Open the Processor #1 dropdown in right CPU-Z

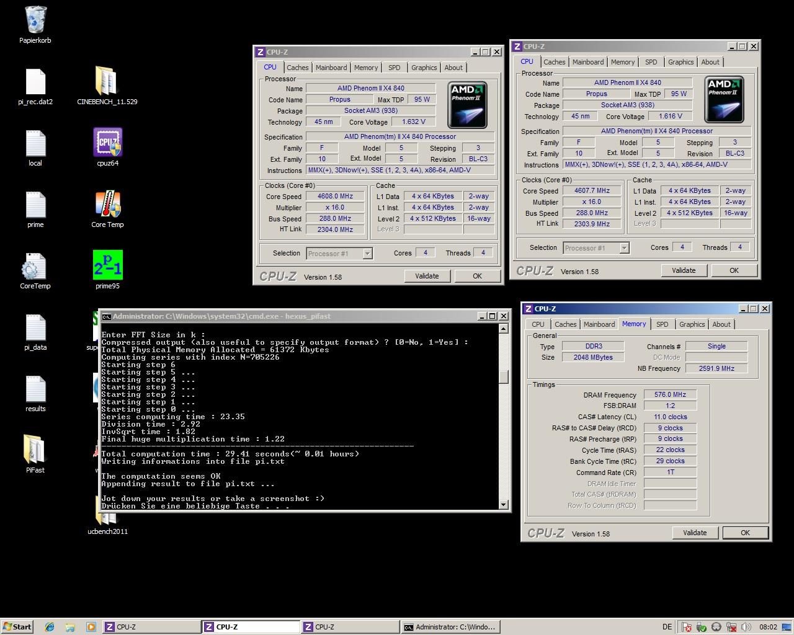pos(624,248)
